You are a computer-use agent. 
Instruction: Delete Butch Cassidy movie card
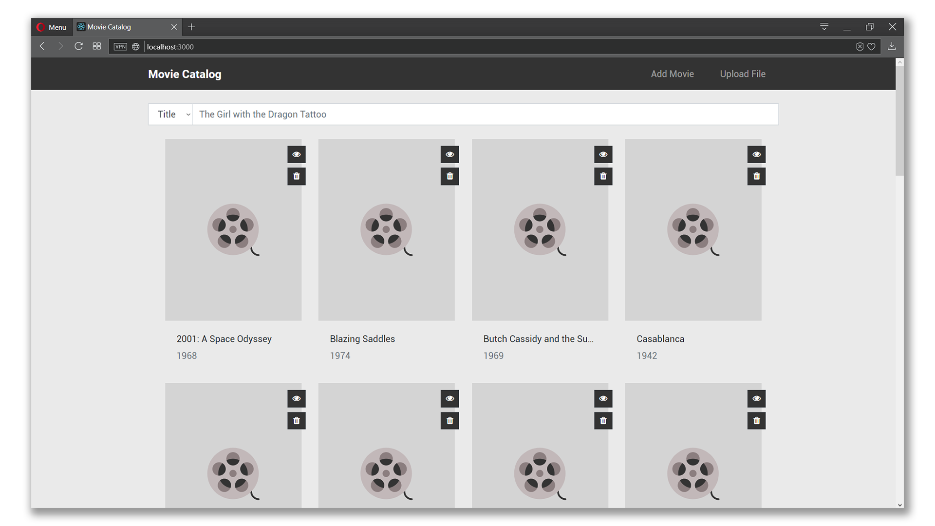pos(603,176)
